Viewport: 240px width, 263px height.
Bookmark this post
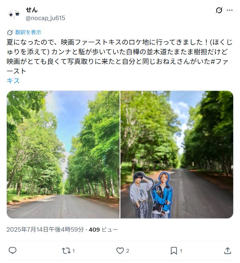pos(174,251)
